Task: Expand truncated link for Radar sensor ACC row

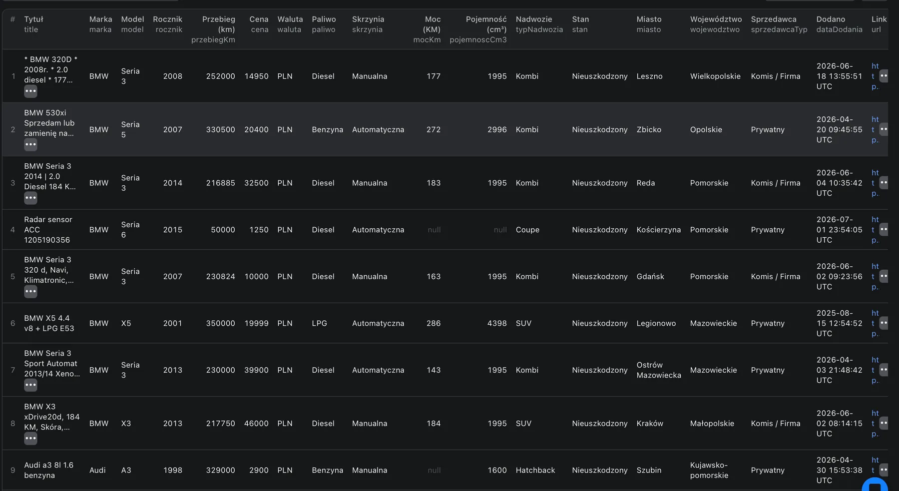Action: (884, 230)
